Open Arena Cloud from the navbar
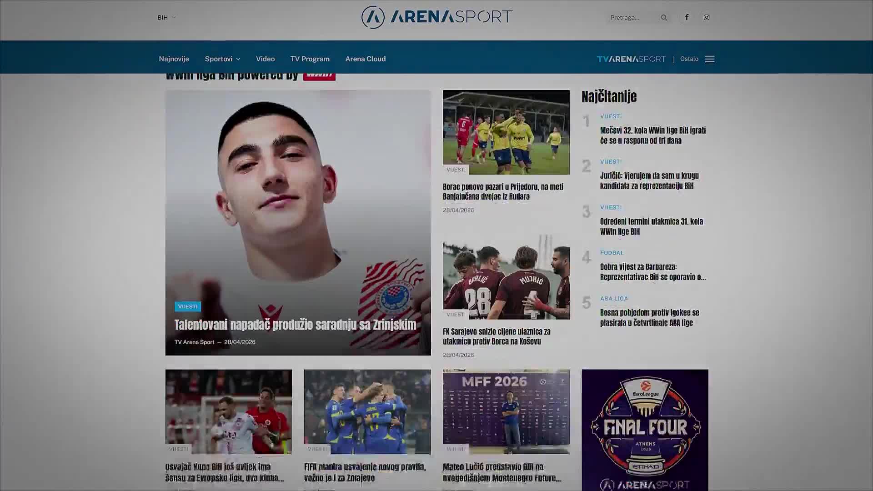The width and height of the screenshot is (873, 491). tap(366, 59)
